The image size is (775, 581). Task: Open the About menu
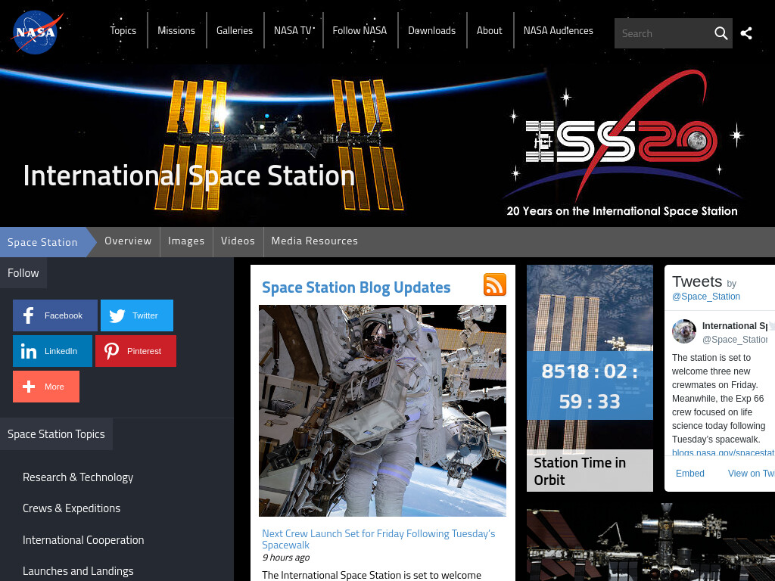point(490,30)
